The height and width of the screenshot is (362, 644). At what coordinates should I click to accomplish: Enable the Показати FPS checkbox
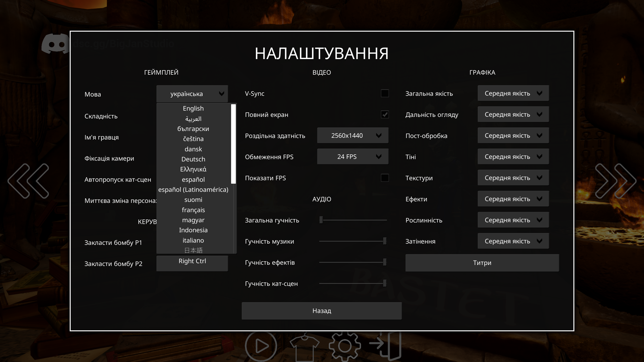(x=385, y=178)
